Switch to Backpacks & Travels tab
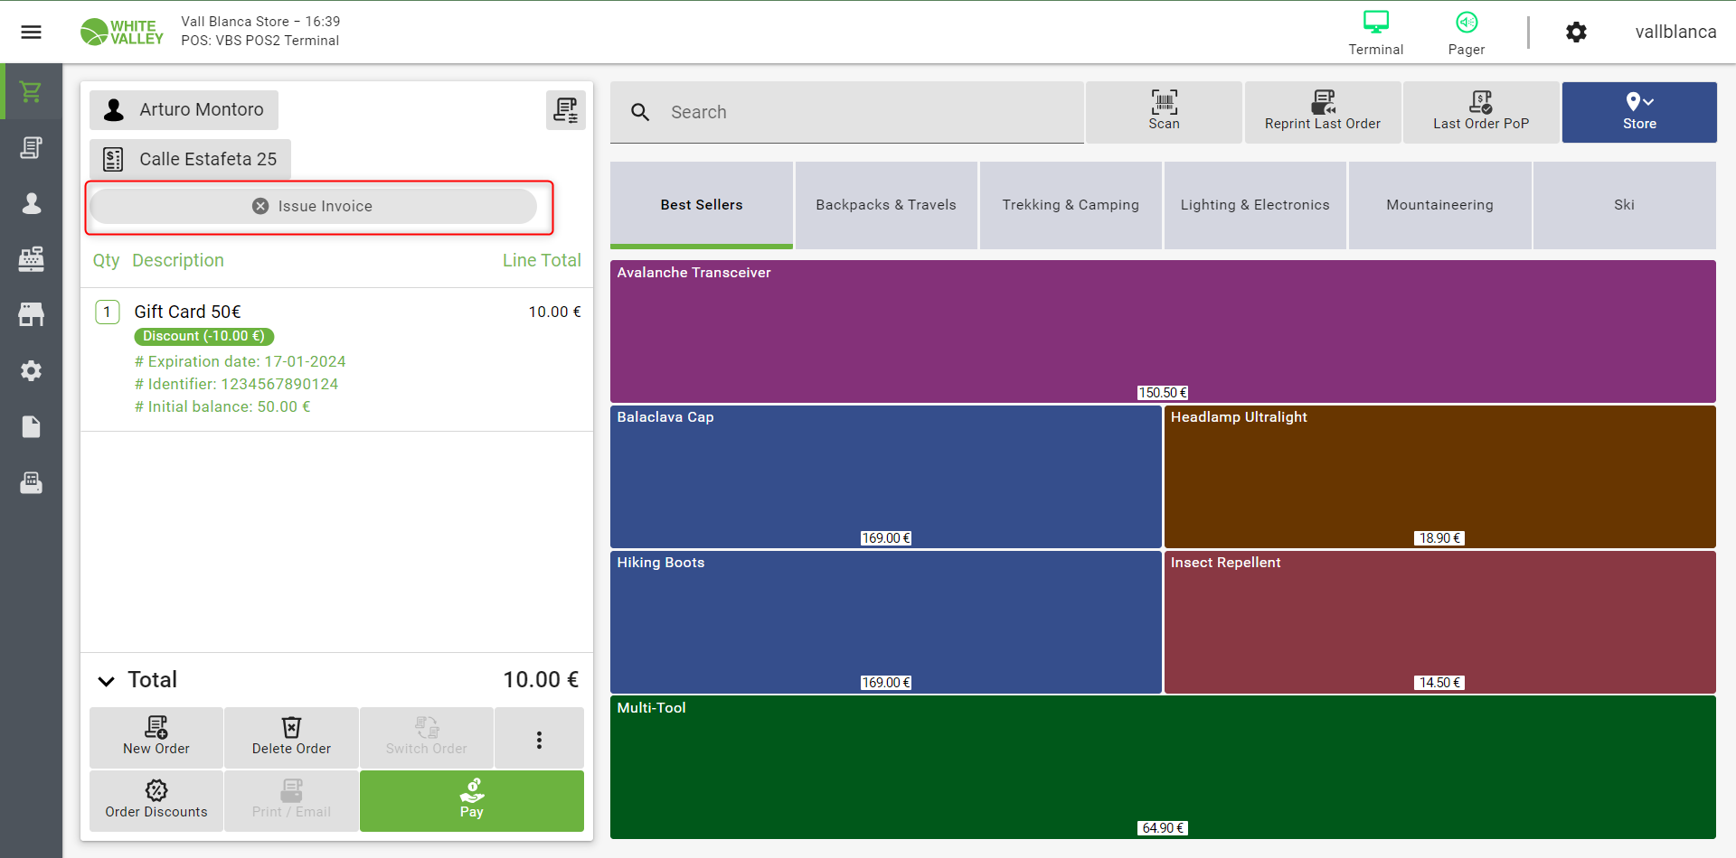The width and height of the screenshot is (1736, 858). tap(885, 205)
